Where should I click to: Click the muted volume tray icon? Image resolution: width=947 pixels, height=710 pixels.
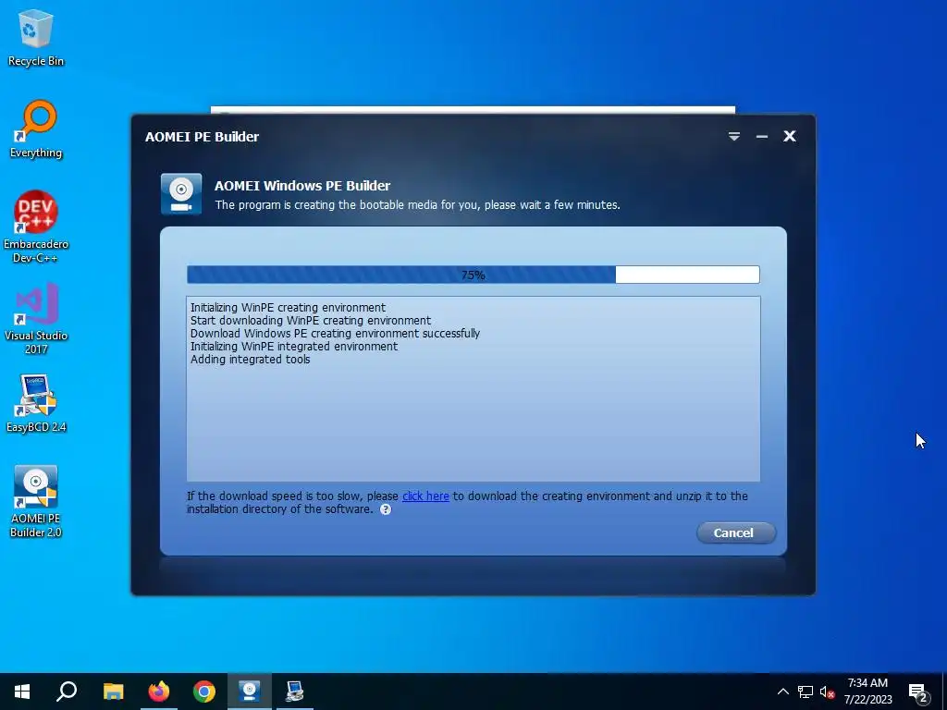coord(827,692)
